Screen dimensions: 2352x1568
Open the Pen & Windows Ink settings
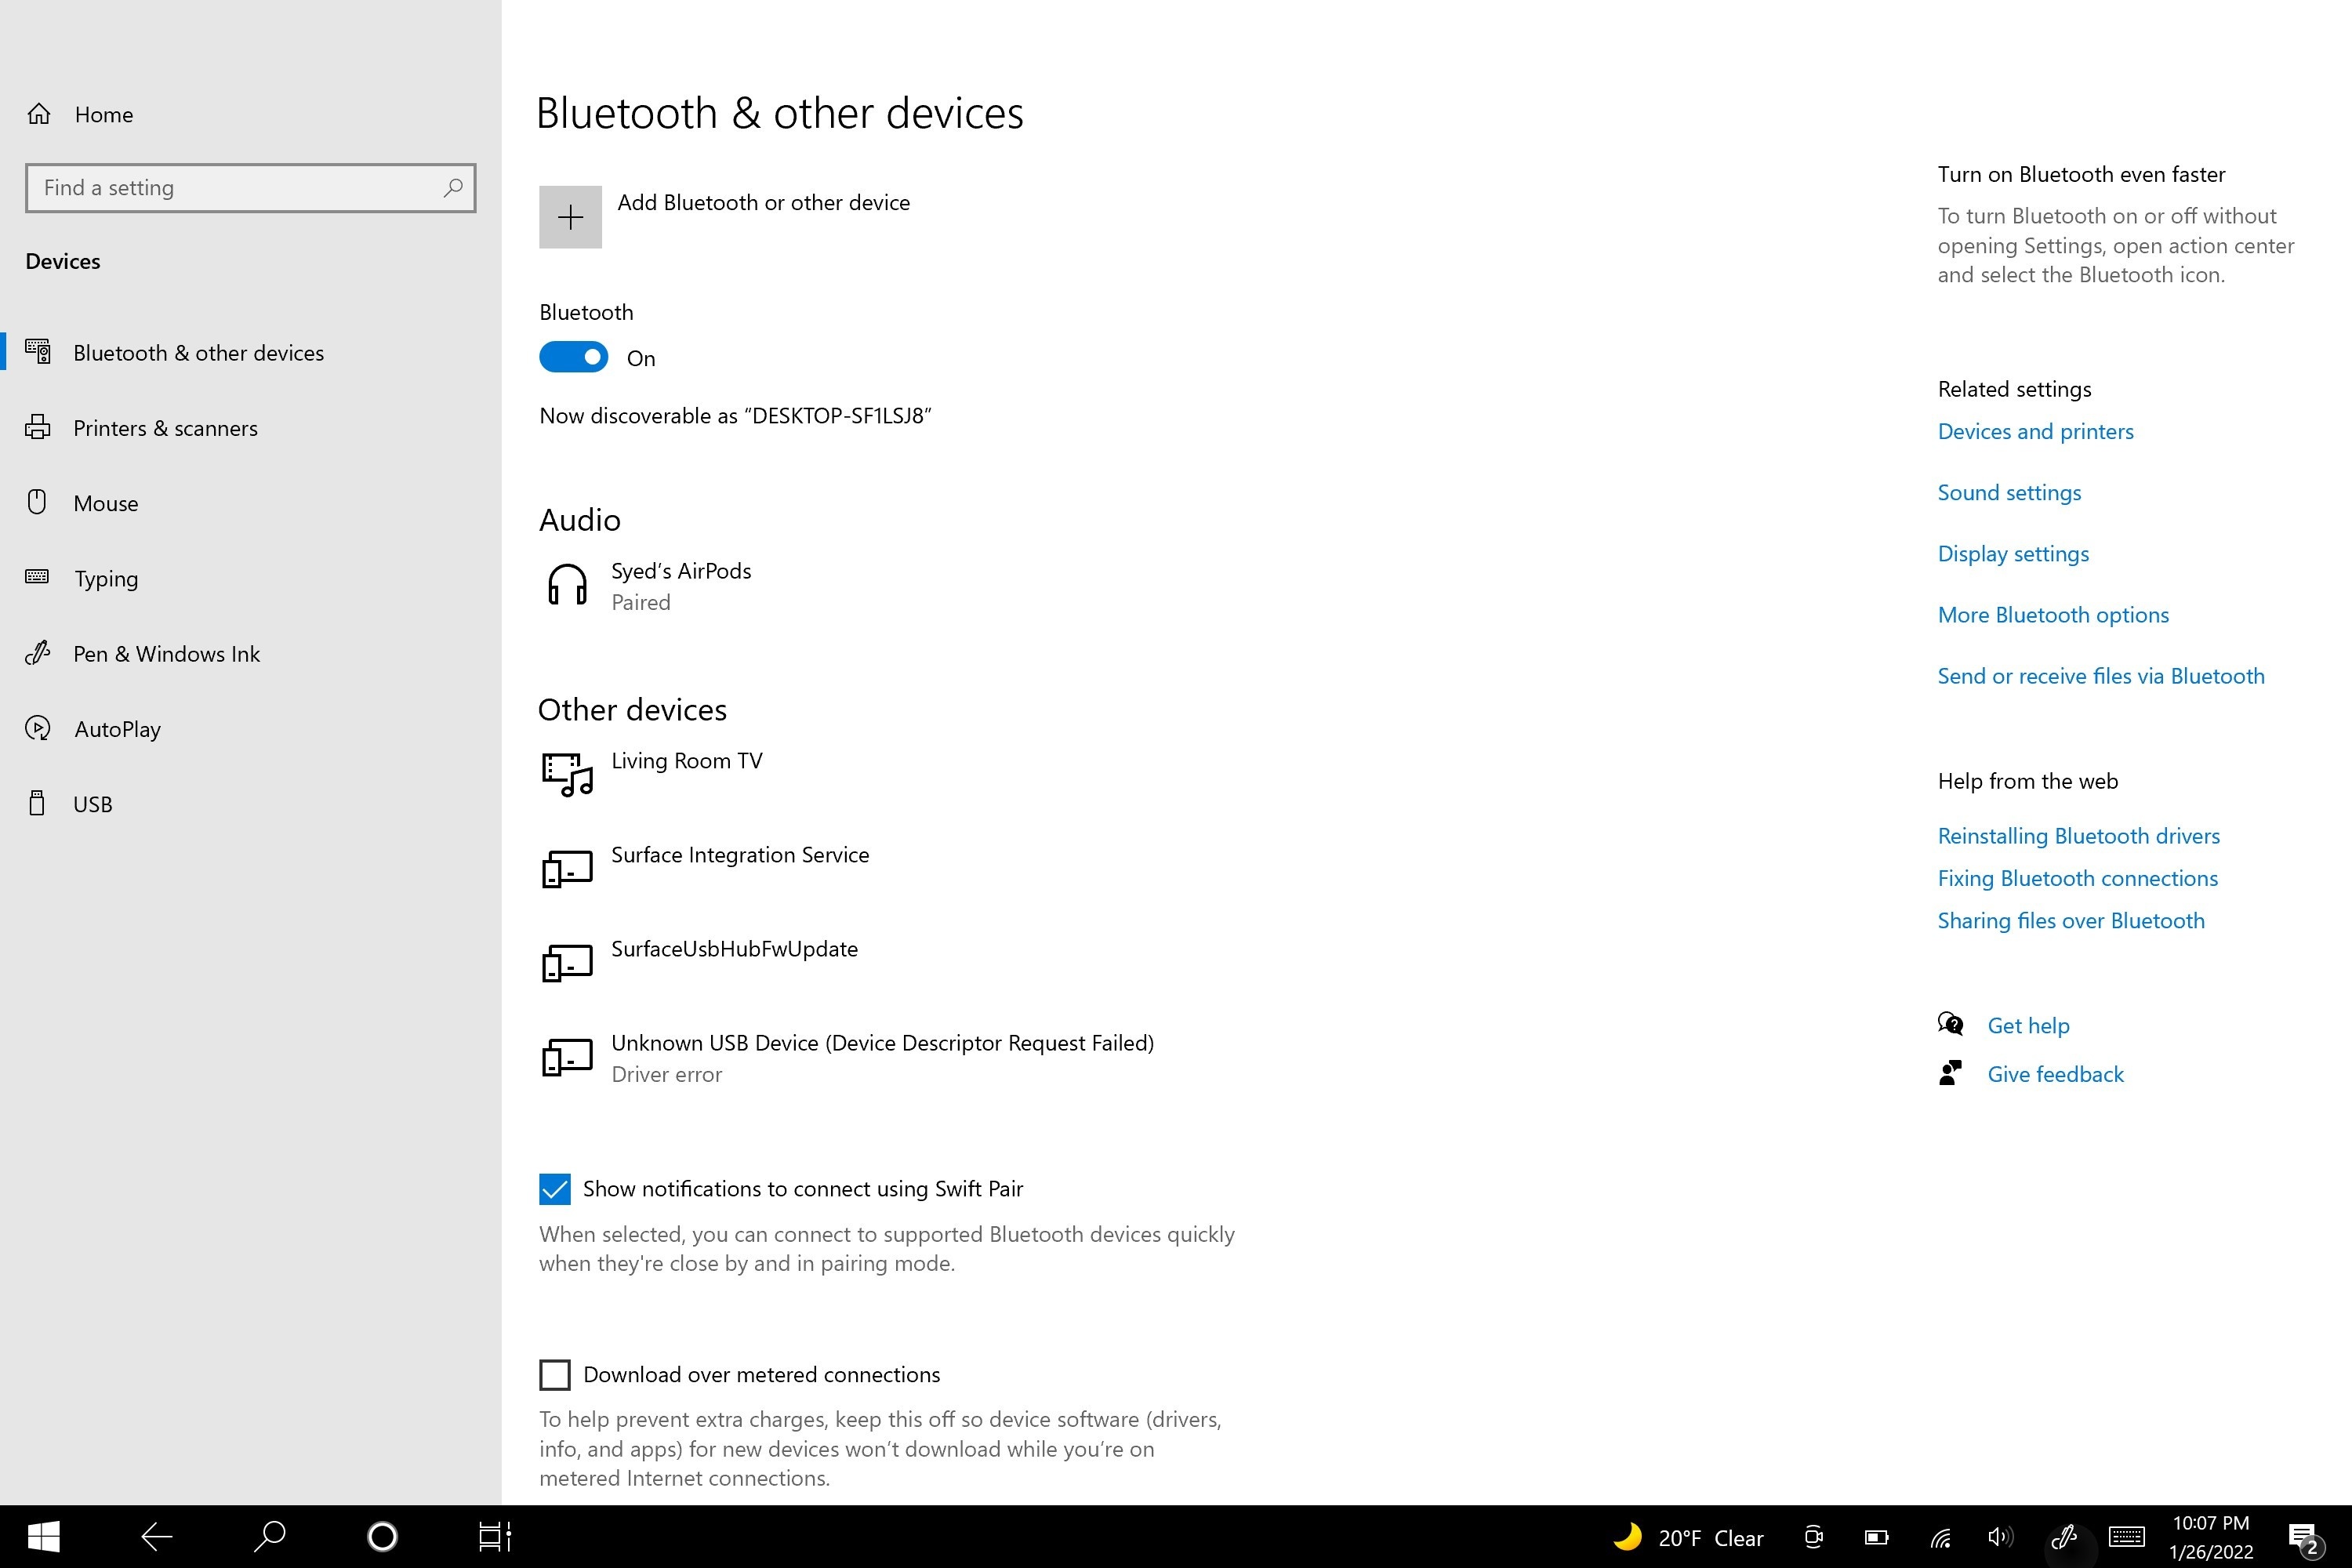point(166,654)
